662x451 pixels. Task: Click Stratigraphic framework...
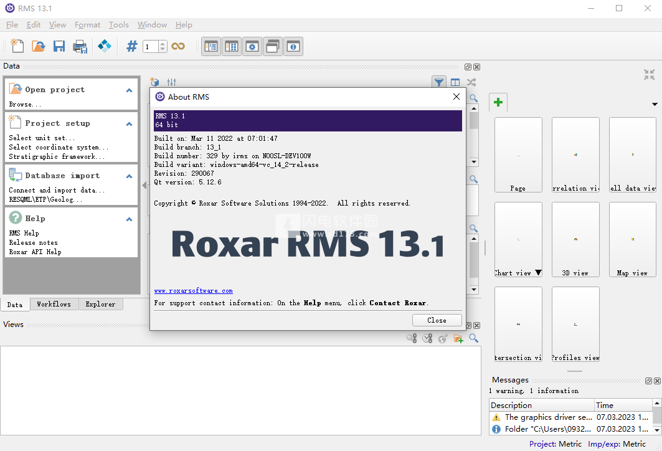57,156
